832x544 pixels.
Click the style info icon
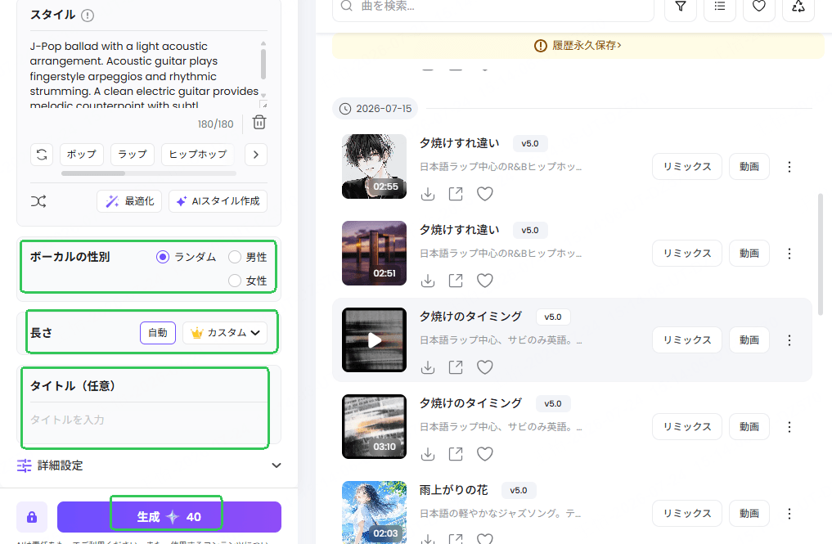click(88, 16)
